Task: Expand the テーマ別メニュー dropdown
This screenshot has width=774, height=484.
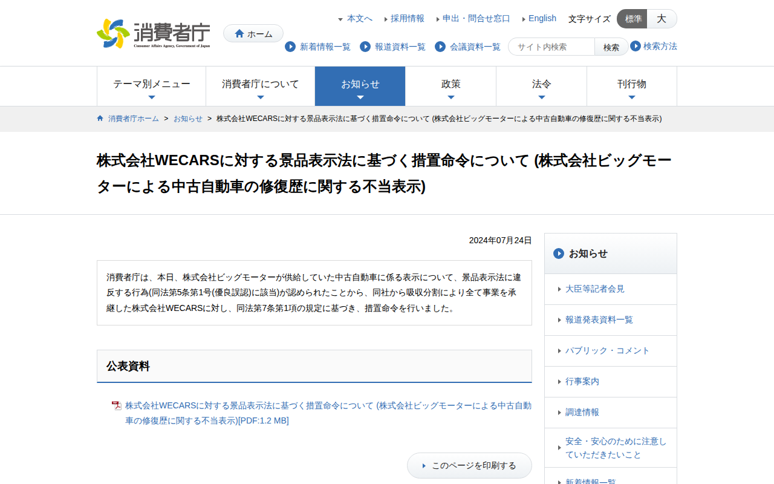Action: coord(151,87)
